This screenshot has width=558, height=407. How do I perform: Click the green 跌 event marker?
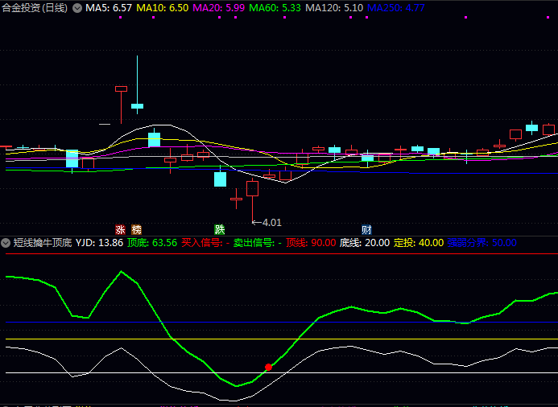click(220, 229)
